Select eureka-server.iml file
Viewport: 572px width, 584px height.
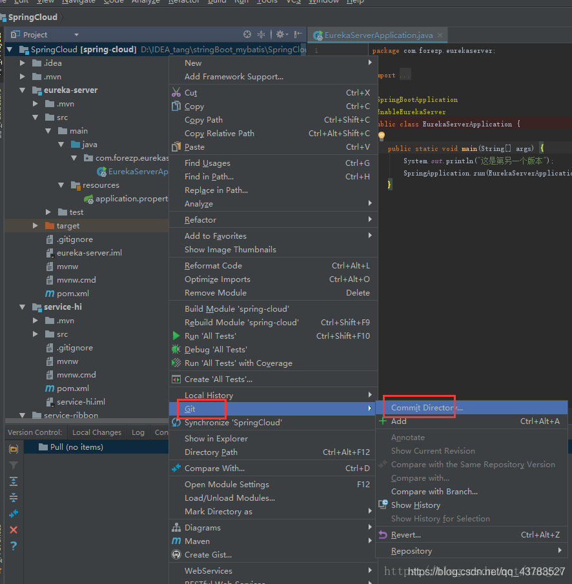pyautogui.click(x=84, y=253)
